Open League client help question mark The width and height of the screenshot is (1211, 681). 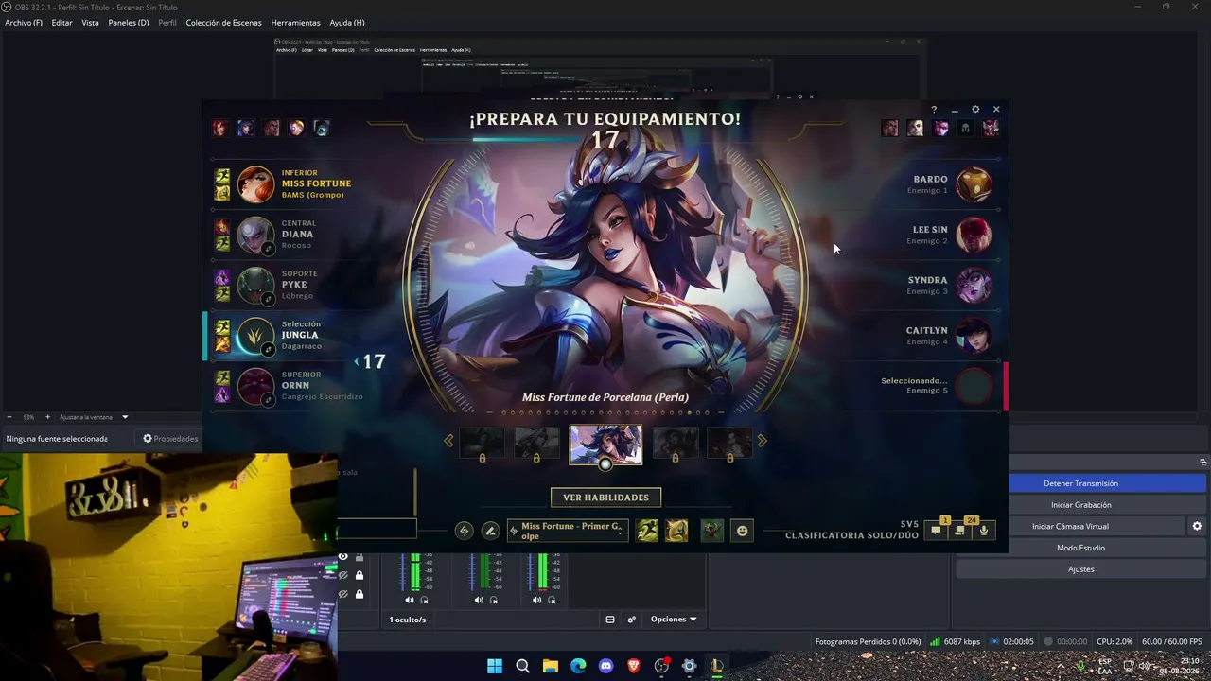[x=934, y=110]
